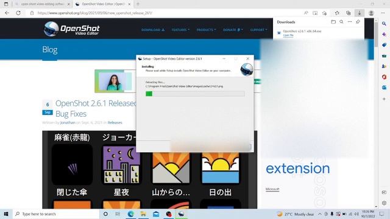Screen dimensions: 390x219
Task: Open a new browser tab
Action: [x=138, y=4]
